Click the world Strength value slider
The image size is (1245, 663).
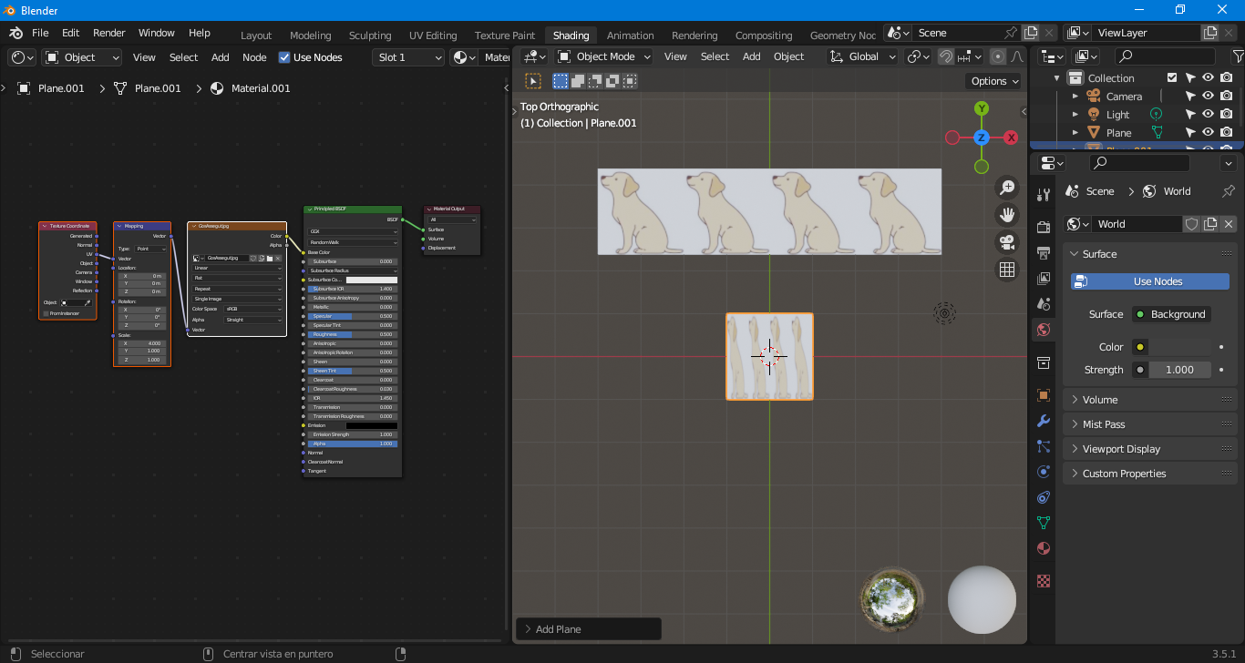coord(1179,370)
